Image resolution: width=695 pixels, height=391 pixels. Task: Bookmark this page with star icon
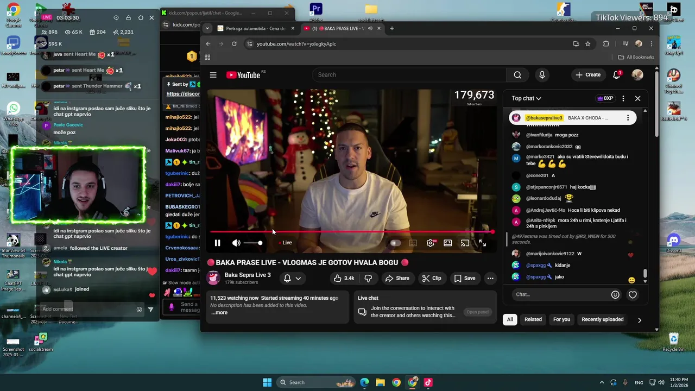pyautogui.click(x=587, y=44)
